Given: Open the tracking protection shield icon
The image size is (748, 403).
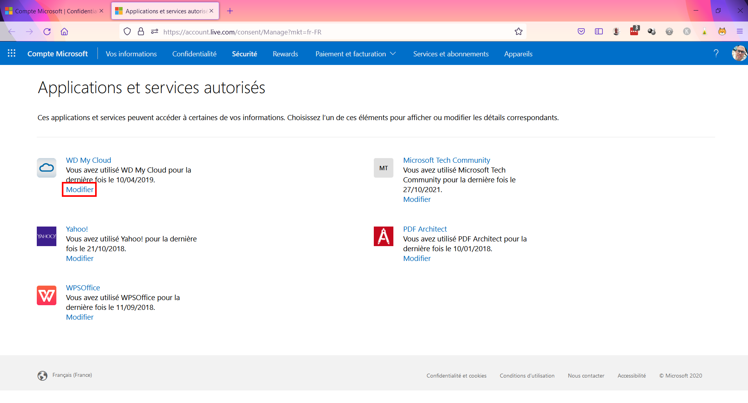Looking at the screenshot, I should click(x=127, y=32).
